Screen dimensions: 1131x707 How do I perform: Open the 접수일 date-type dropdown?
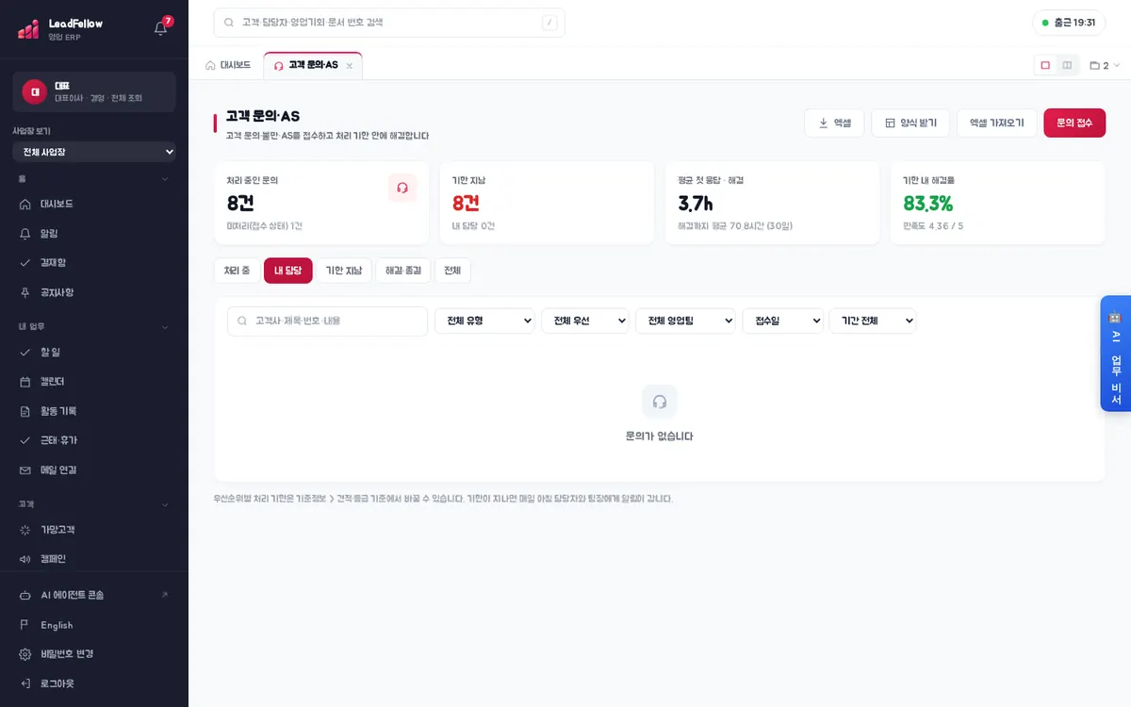tap(783, 321)
